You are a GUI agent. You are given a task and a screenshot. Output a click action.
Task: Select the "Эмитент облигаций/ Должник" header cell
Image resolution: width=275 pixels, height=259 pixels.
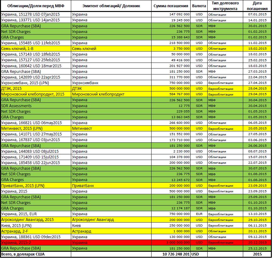point(111,6)
